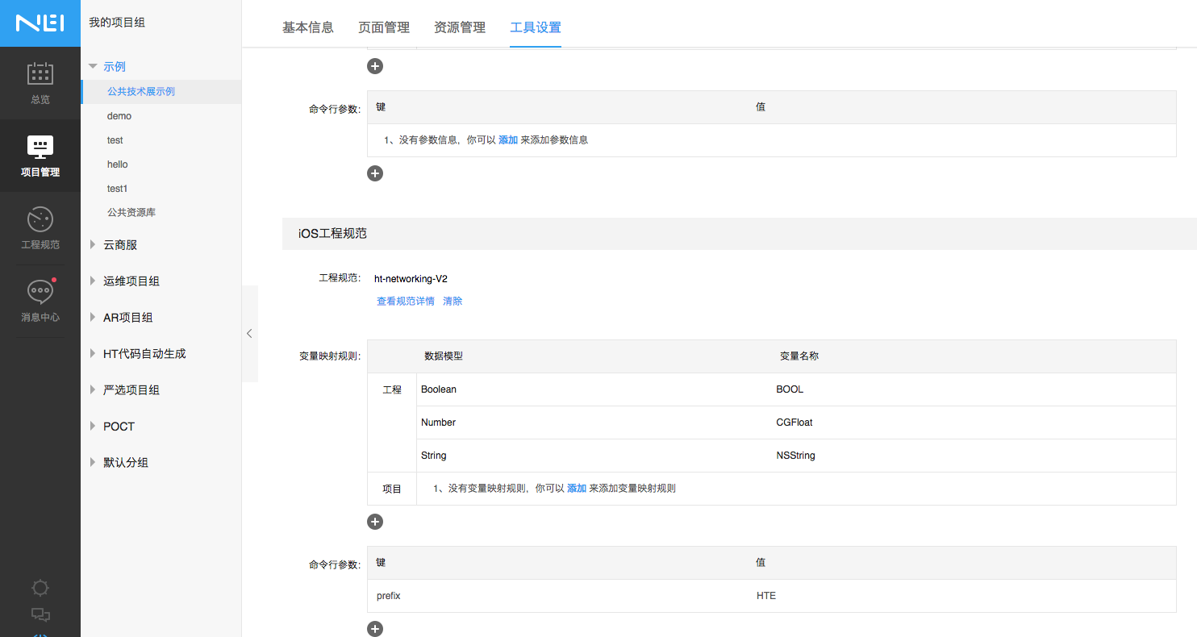Expand the 严选项目组 group
The width and height of the screenshot is (1197, 637).
click(93, 390)
